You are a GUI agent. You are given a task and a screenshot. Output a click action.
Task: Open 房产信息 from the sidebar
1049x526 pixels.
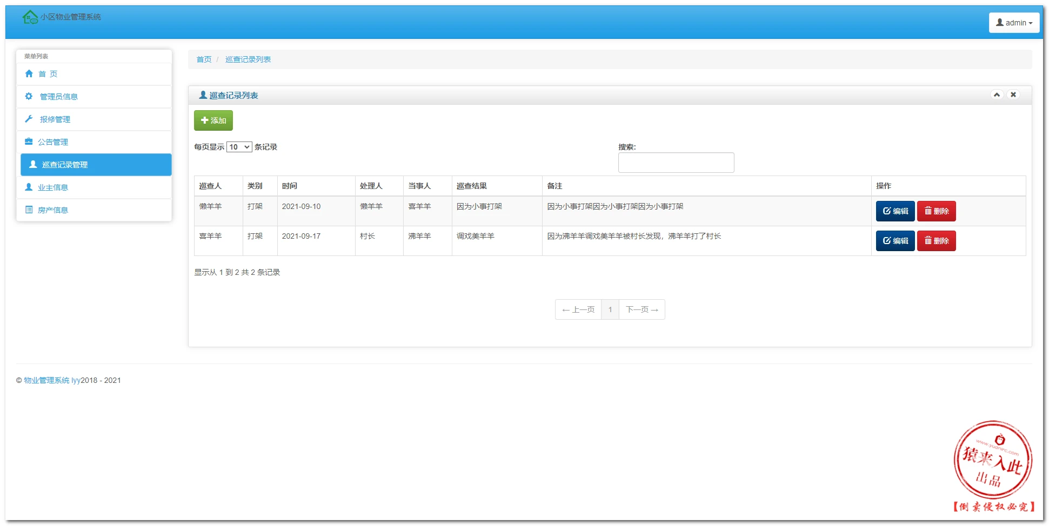click(94, 210)
